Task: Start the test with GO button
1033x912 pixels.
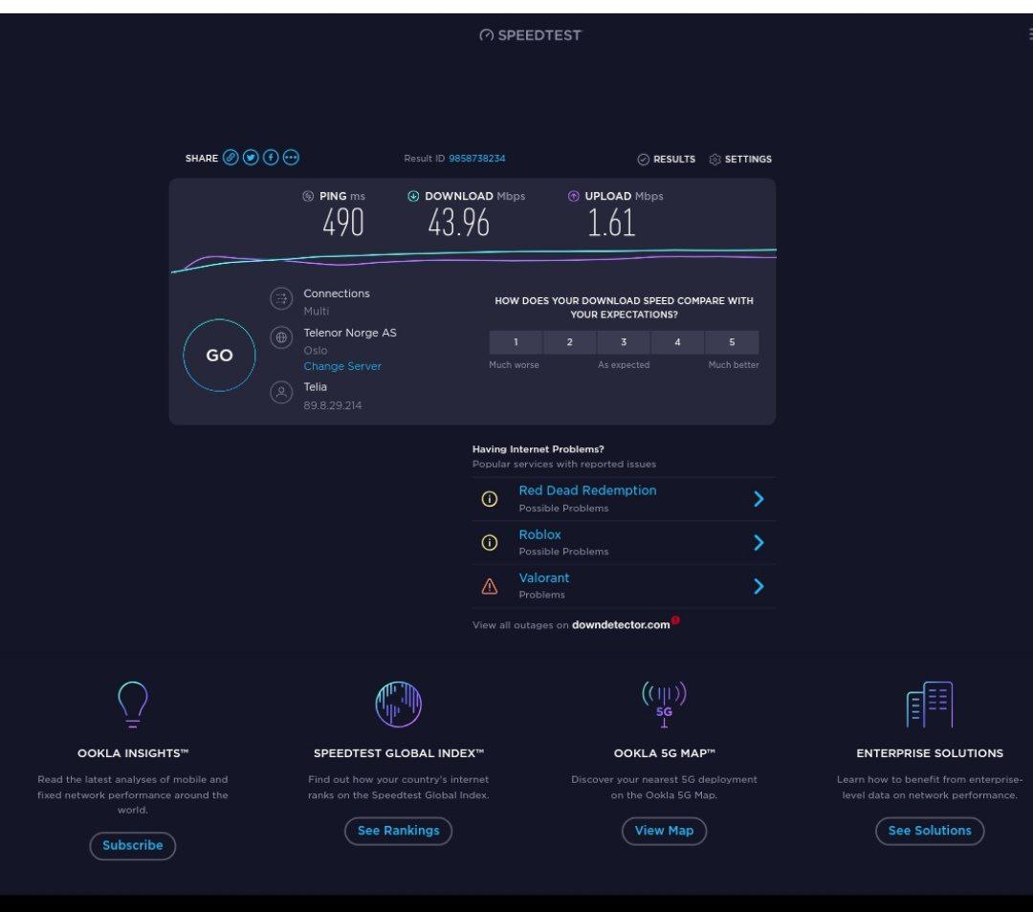Action: (x=219, y=356)
